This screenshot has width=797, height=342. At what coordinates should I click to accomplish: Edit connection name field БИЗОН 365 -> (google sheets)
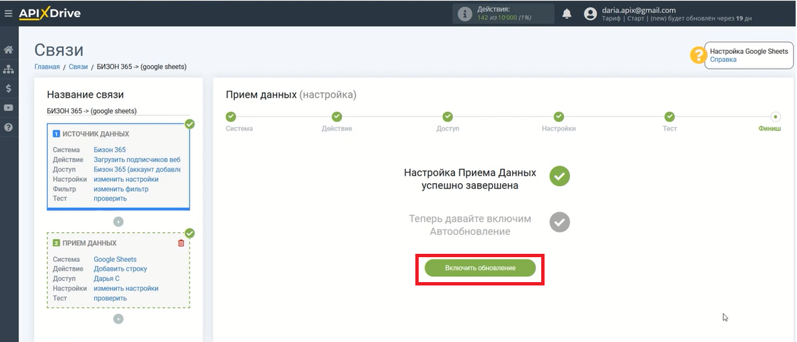tap(118, 111)
